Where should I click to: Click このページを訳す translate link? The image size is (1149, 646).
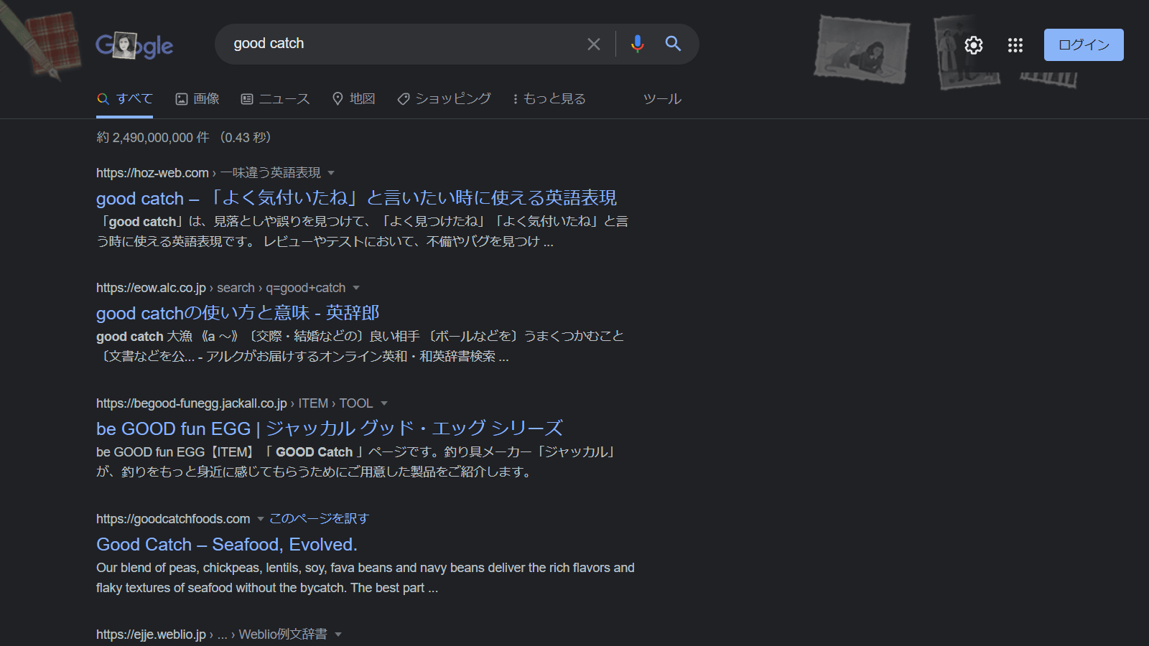point(319,519)
